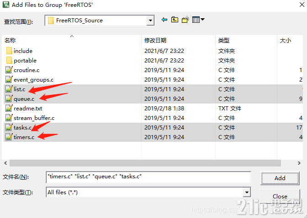The width and height of the screenshot is (307, 218).
Task: Click the timers.c file icon
Action: [9, 137]
